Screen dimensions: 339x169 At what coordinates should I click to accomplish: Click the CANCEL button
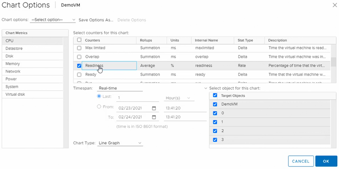(x=301, y=161)
